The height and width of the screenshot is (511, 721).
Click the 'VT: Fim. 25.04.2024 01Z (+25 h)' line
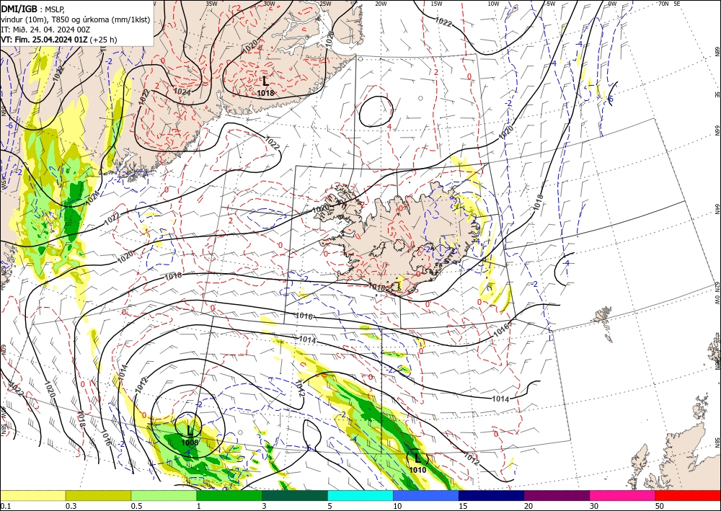(x=59, y=40)
